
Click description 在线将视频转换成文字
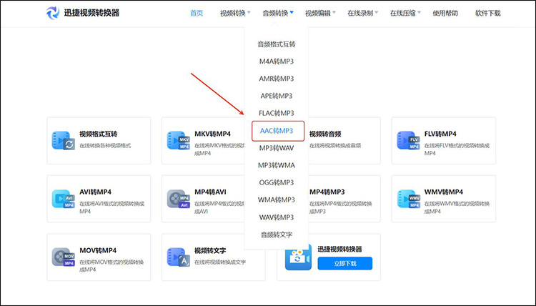click(x=220, y=262)
